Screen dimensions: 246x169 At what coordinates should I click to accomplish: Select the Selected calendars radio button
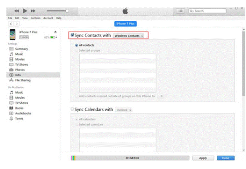(76, 124)
